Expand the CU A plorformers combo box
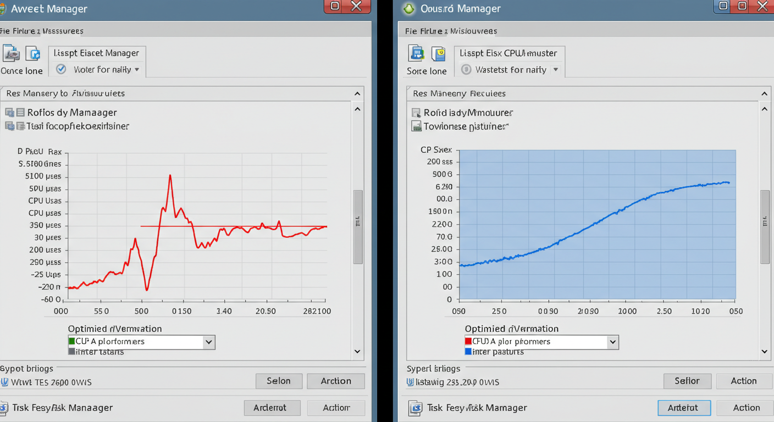This screenshot has width=774, height=422. click(x=208, y=341)
